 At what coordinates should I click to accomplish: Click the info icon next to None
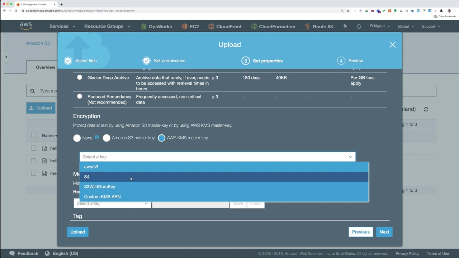click(x=97, y=137)
